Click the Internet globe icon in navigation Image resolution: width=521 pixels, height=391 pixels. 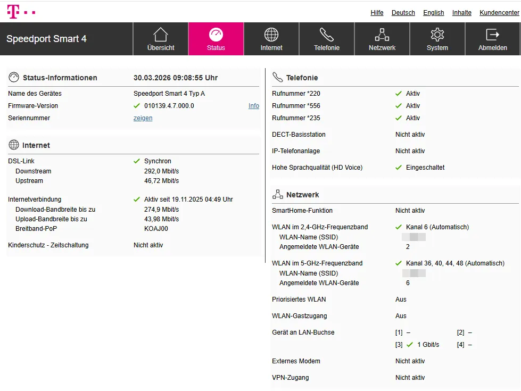coord(271,34)
